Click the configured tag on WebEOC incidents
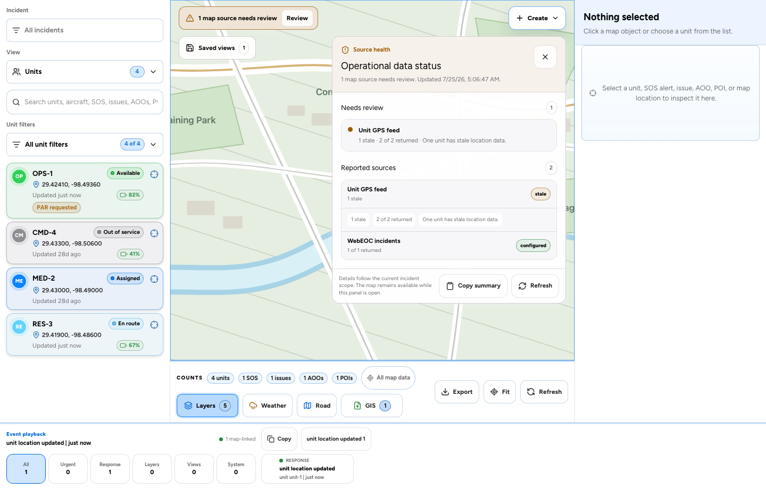 click(x=533, y=246)
